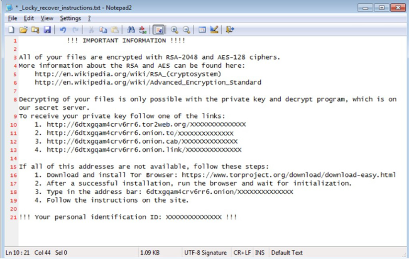409x259 pixels.
Task: Click line number 21 in the margin
Action: (x=13, y=217)
